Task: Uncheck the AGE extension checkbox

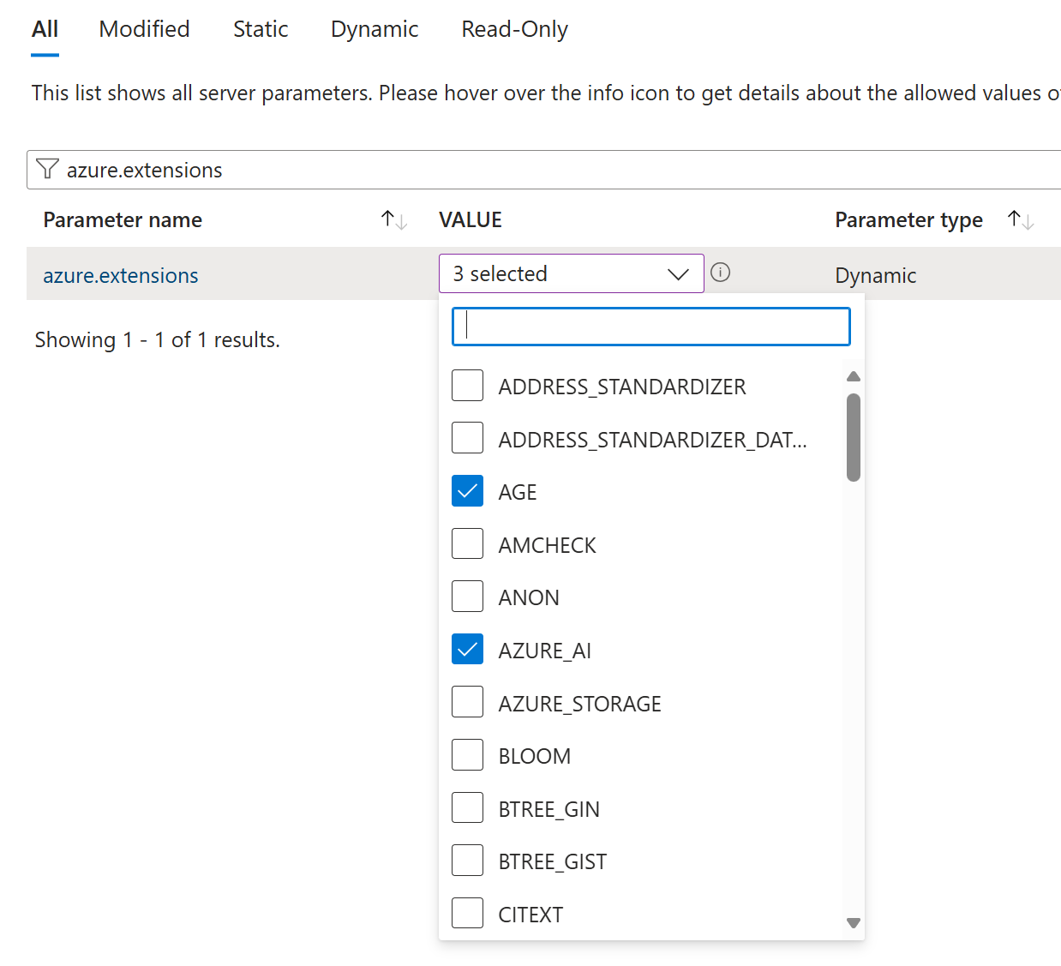Action: 467,492
